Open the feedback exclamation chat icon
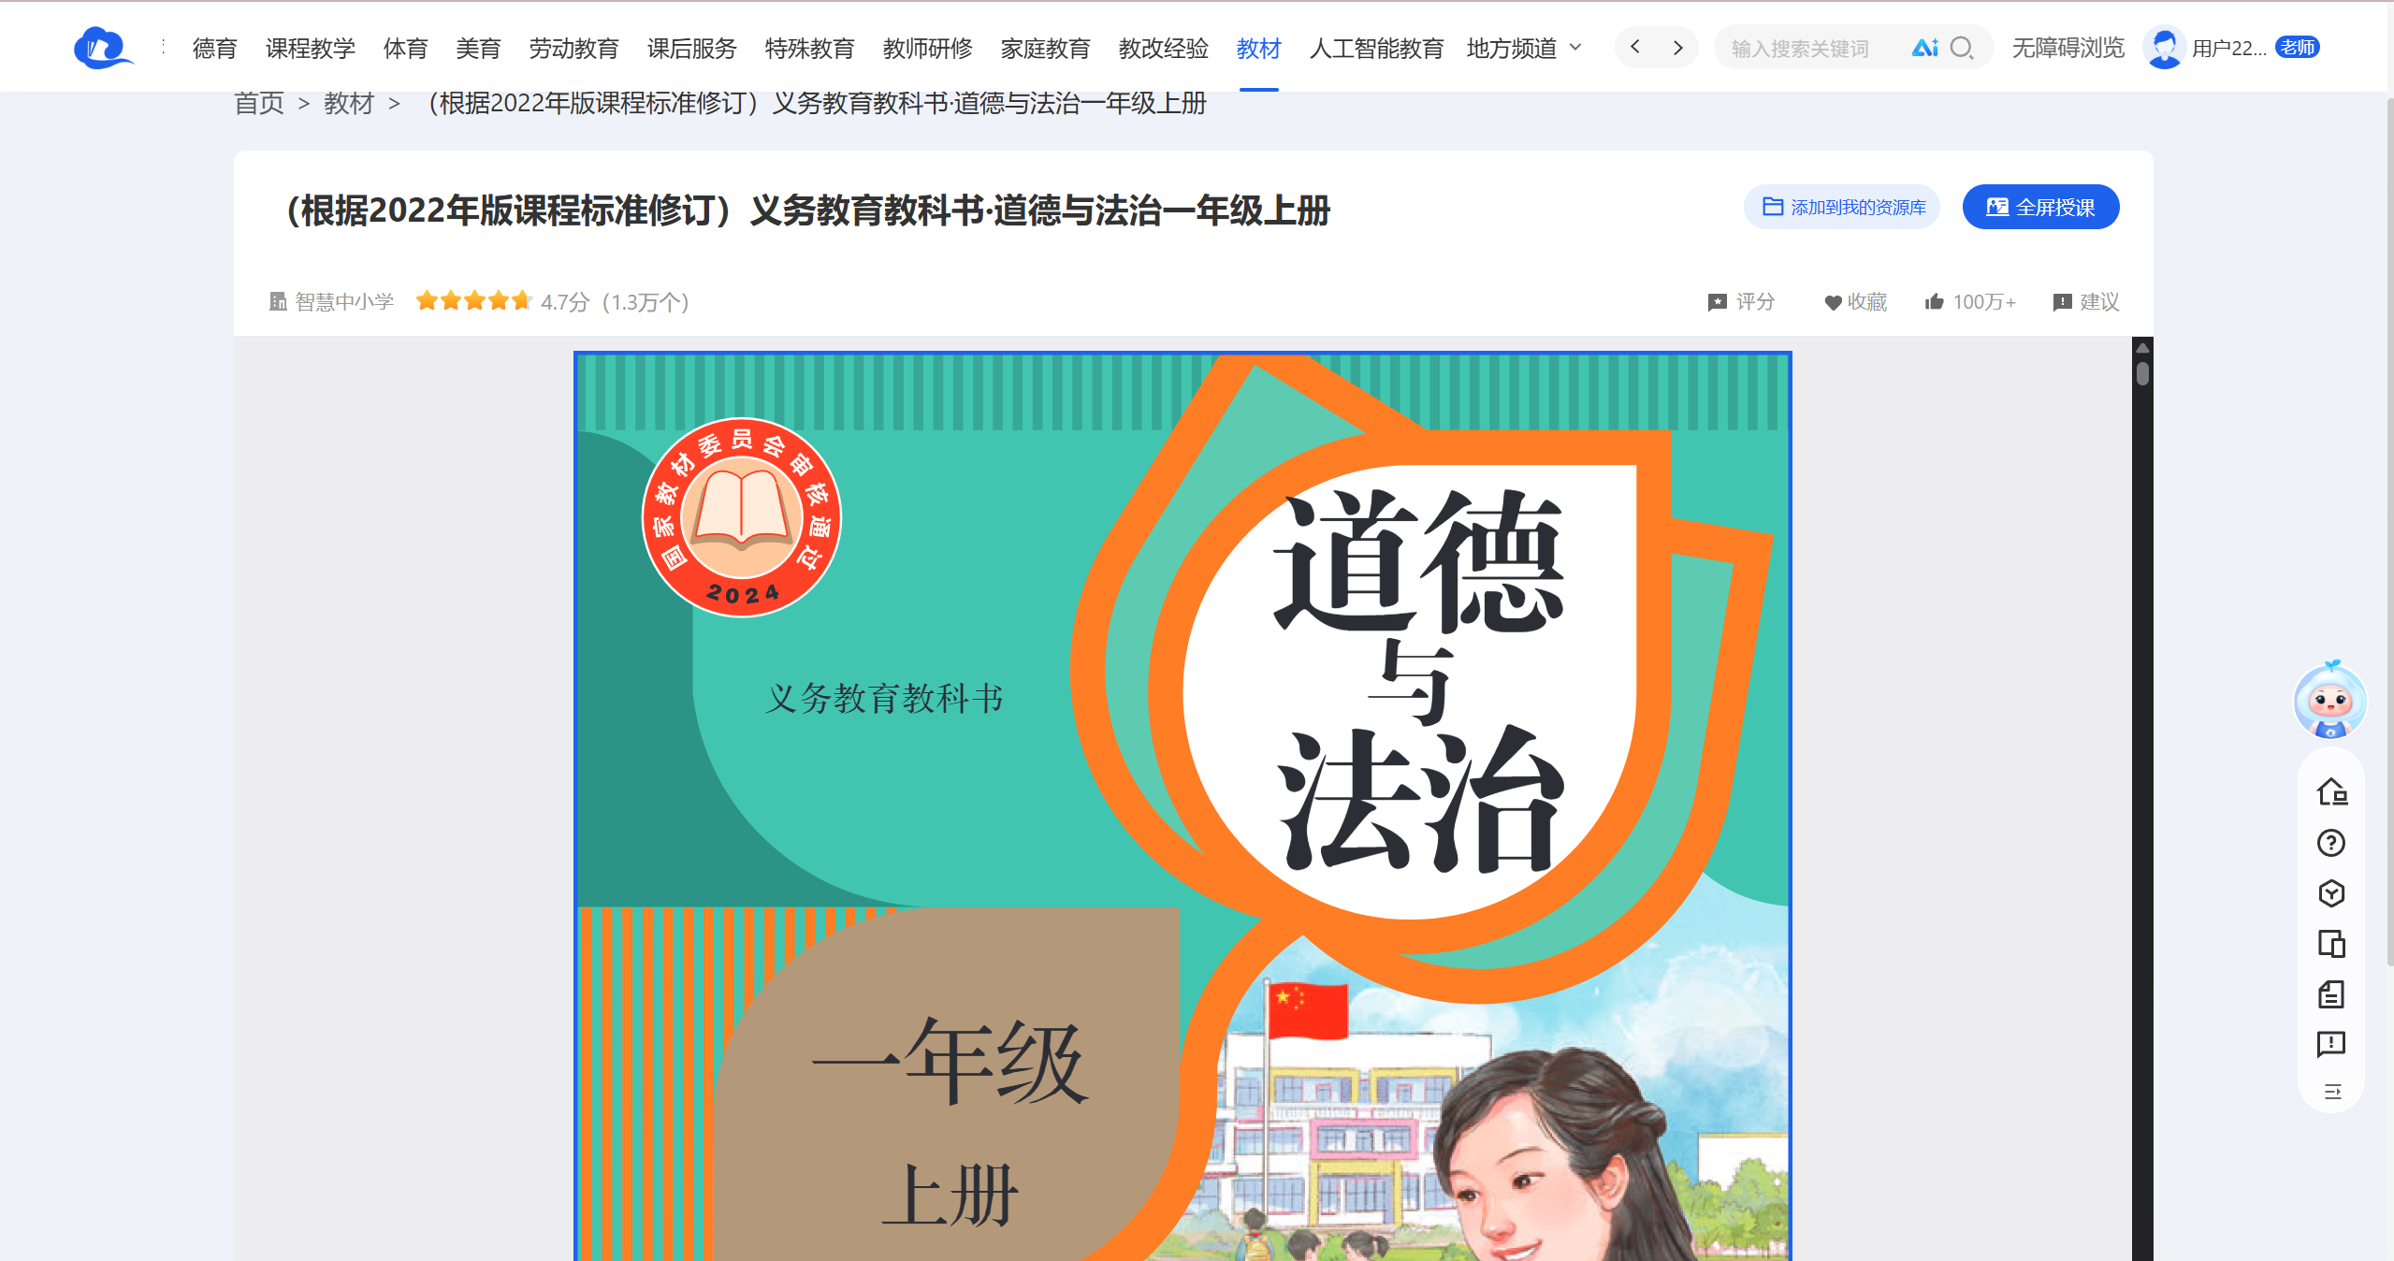This screenshot has width=2394, height=1261. 2331,1044
